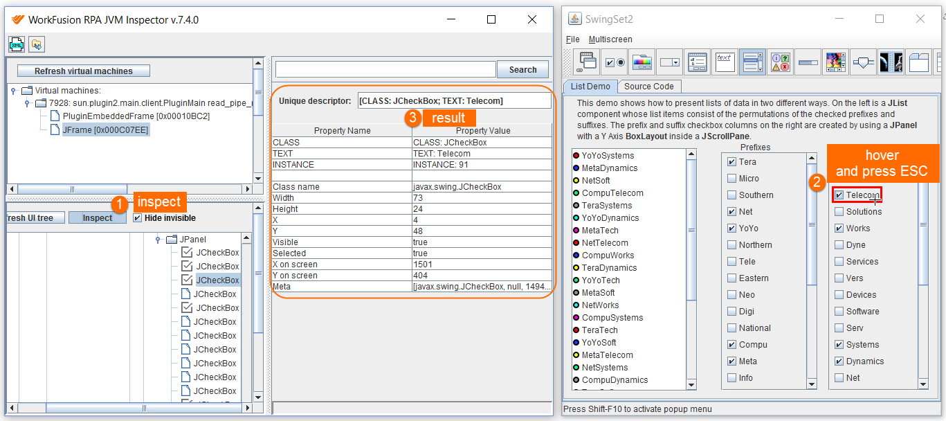The height and width of the screenshot is (421, 946).
Task: Click right arrow of the virtual machines horizontal scrollbar
Action: point(247,189)
